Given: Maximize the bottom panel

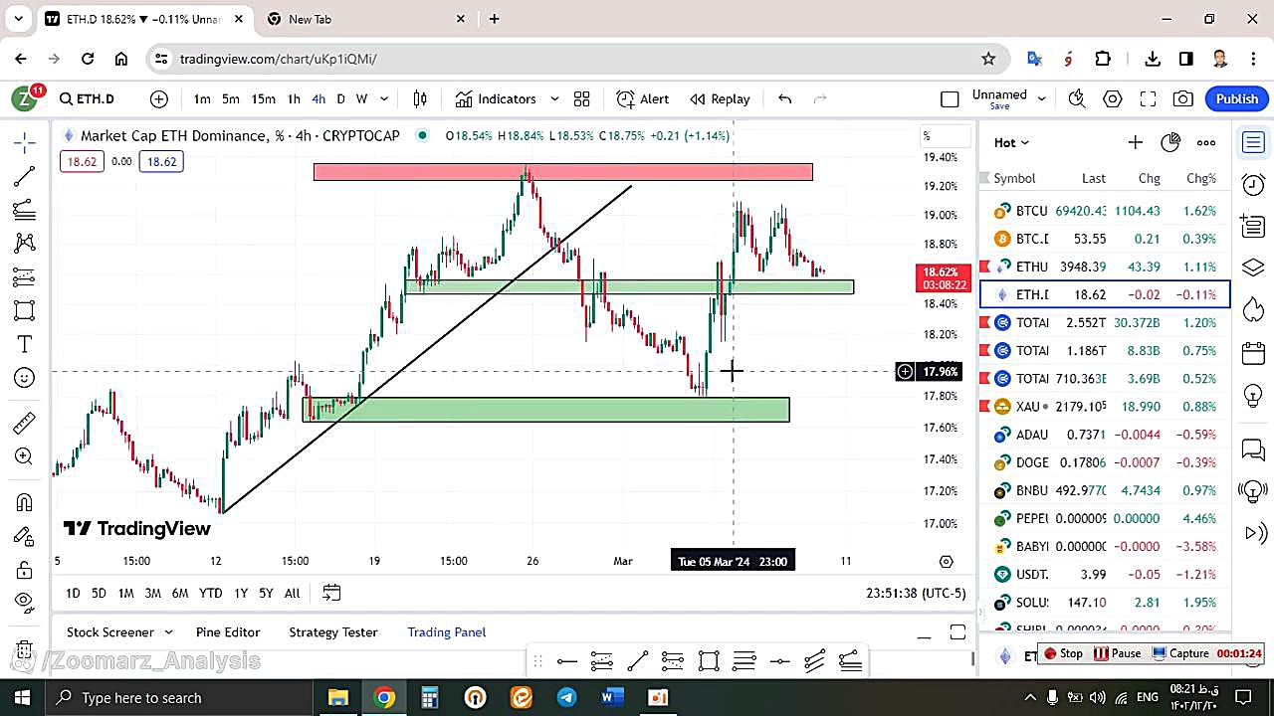Looking at the screenshot, I should pyautogui.click(x=957, y=632).
